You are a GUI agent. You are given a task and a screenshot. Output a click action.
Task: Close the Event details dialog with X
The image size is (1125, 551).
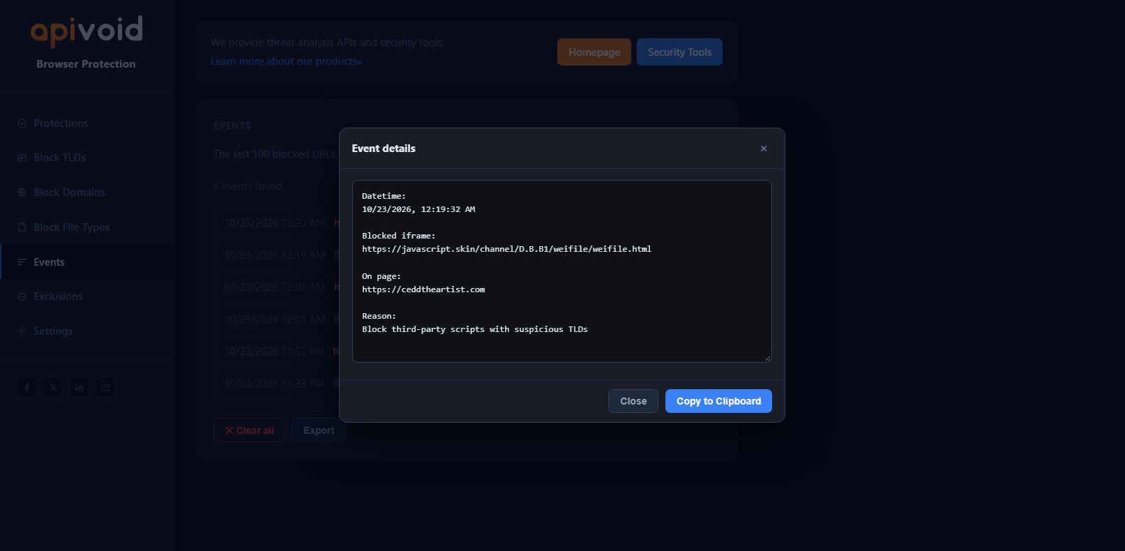[764, 149]
